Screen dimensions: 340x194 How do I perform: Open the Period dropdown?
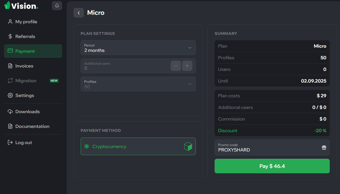pyautogui.click(x=138, y=48)
